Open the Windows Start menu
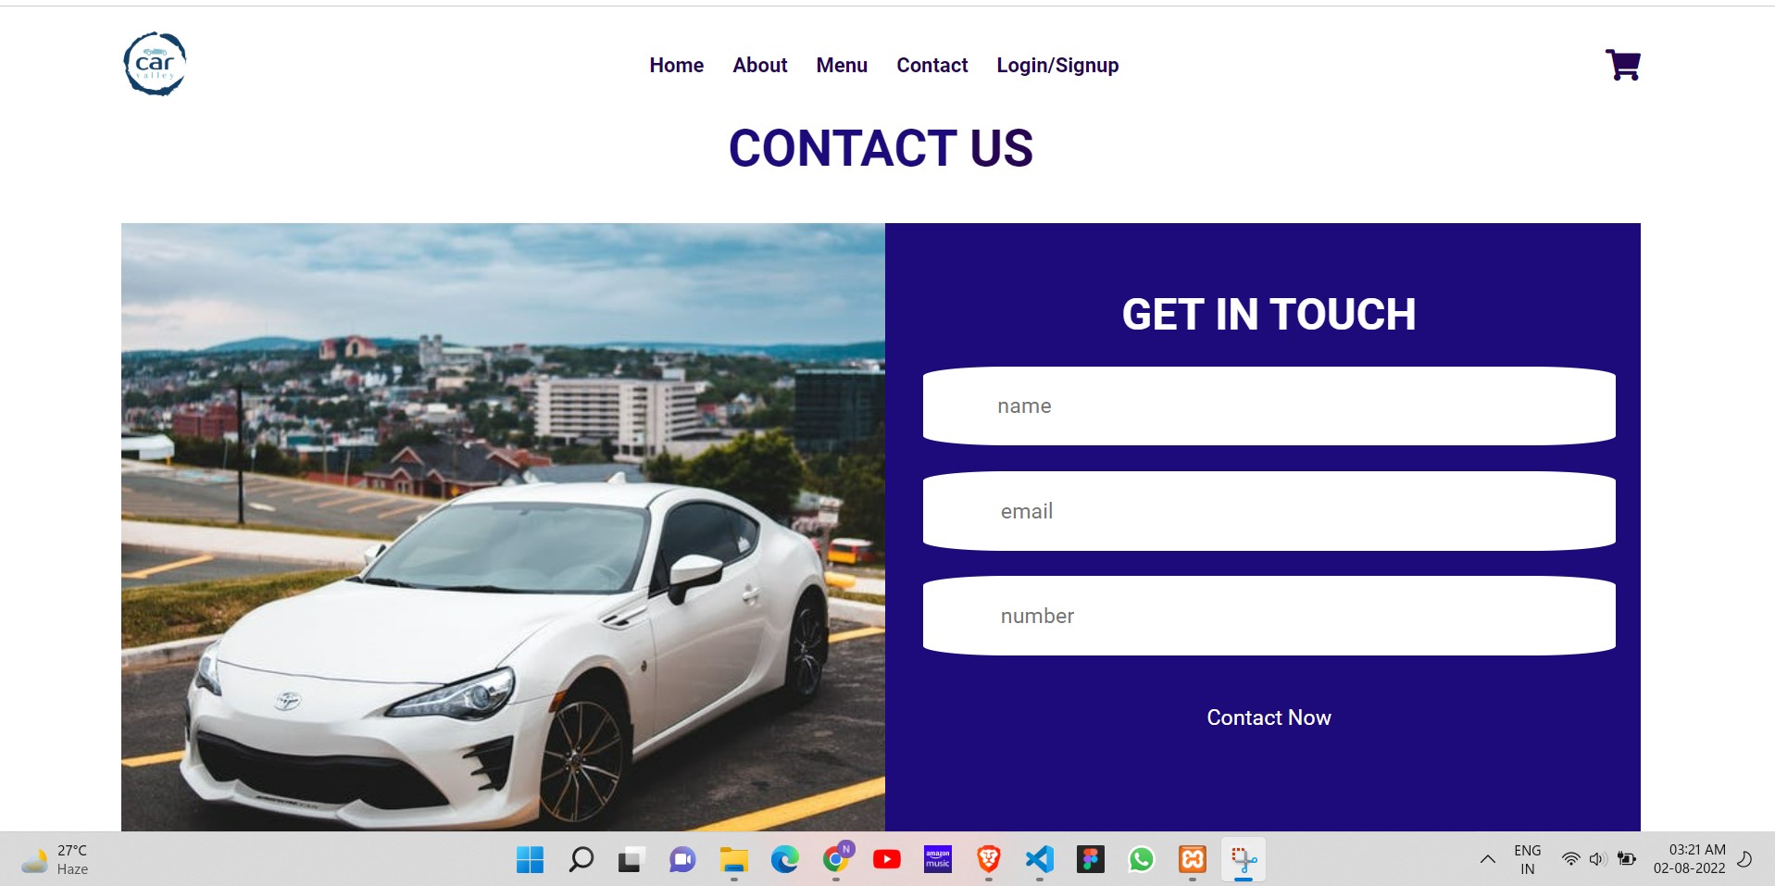1775x886 pixels. pyautogui.click(x=530, y=860)
